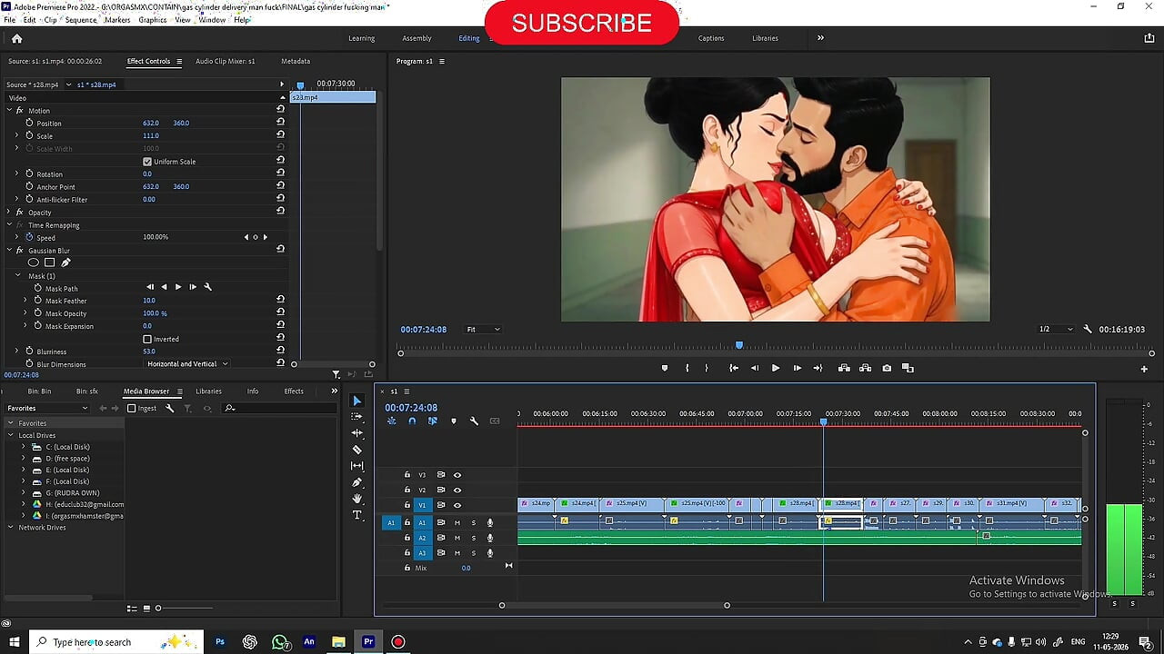Screen dimensions: 1164x654
Task: Reset the Blurriness parameter
Action: (x=280, y=351)
